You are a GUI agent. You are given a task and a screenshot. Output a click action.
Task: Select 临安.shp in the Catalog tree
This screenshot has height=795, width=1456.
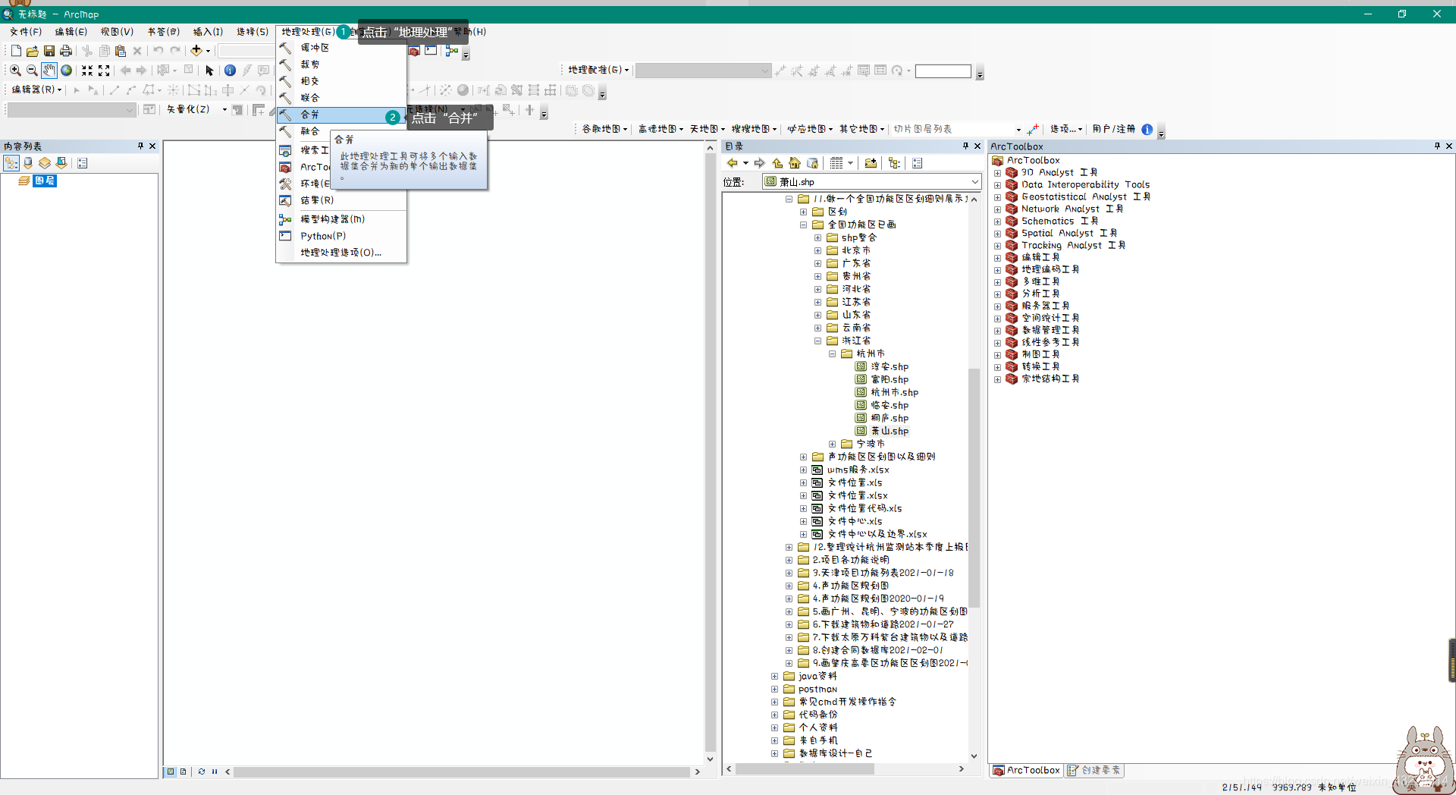[890, 405]
